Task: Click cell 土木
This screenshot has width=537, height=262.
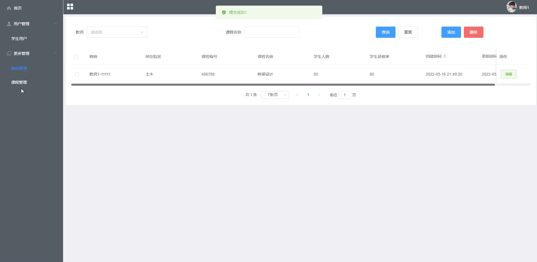Action: coord(149,74)
